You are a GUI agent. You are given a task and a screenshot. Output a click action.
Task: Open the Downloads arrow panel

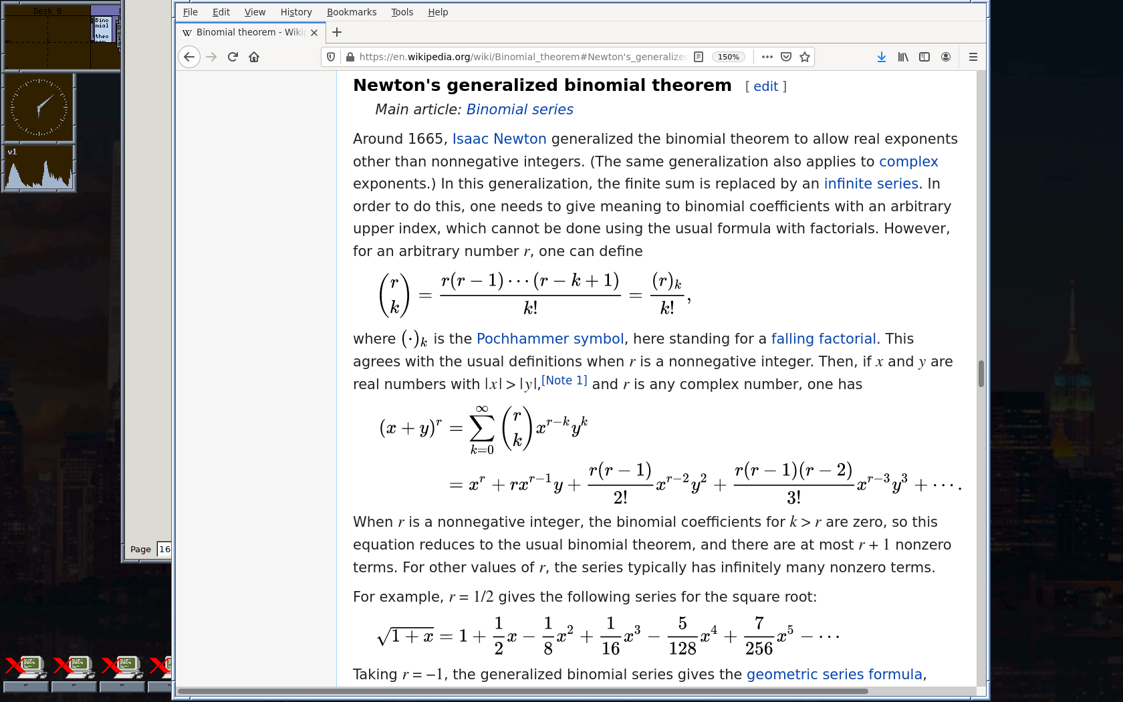tap(882, 57)
